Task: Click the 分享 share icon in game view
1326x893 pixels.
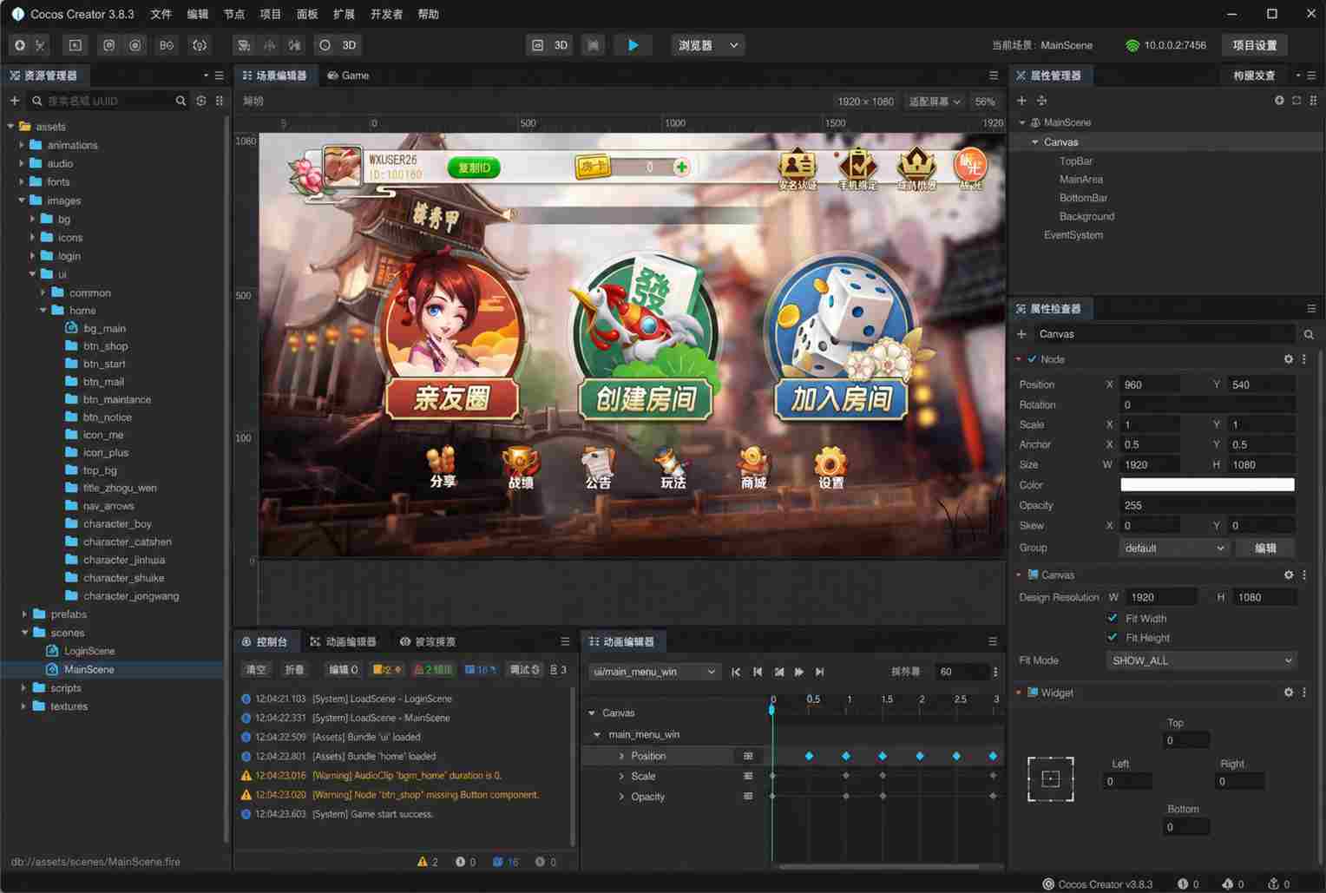Action: click(443, 467)
